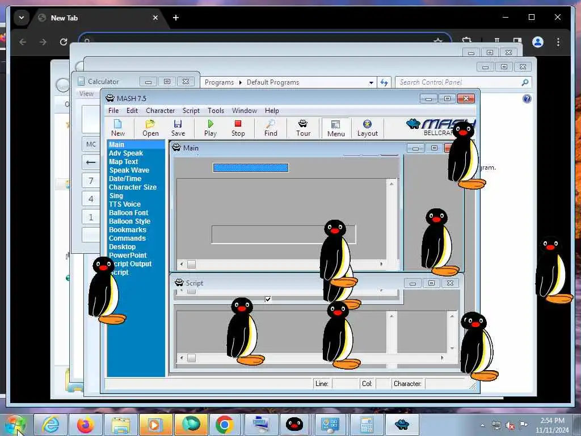Click the MC button in Calculator
The width and height of the screenshot is (581, 436).
[91, 144]
